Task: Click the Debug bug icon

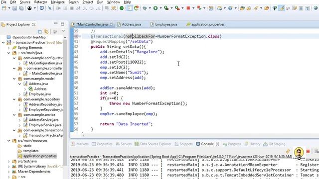Action: tap(145, 8)
